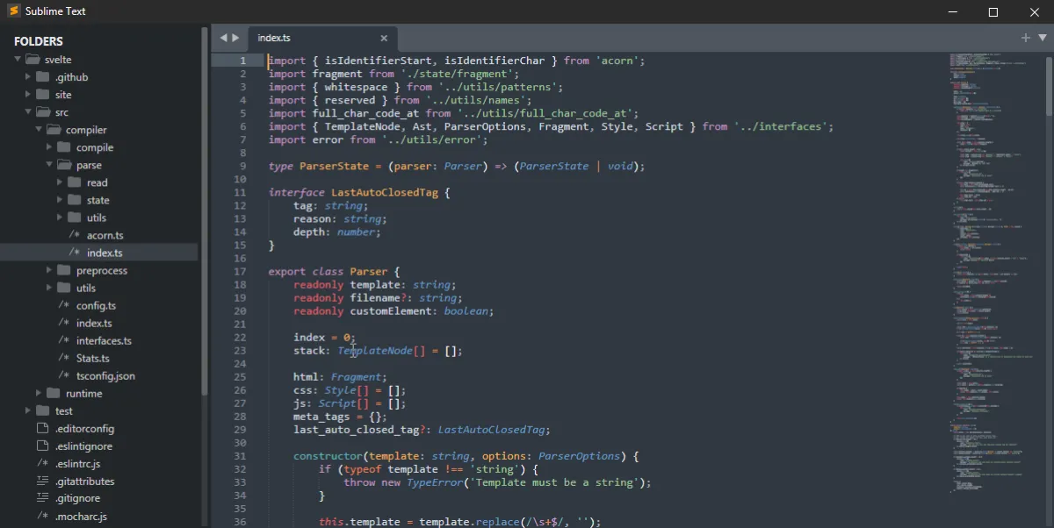
Task: Click the sidebar vertical scrollbar
Action: [206, 210]
